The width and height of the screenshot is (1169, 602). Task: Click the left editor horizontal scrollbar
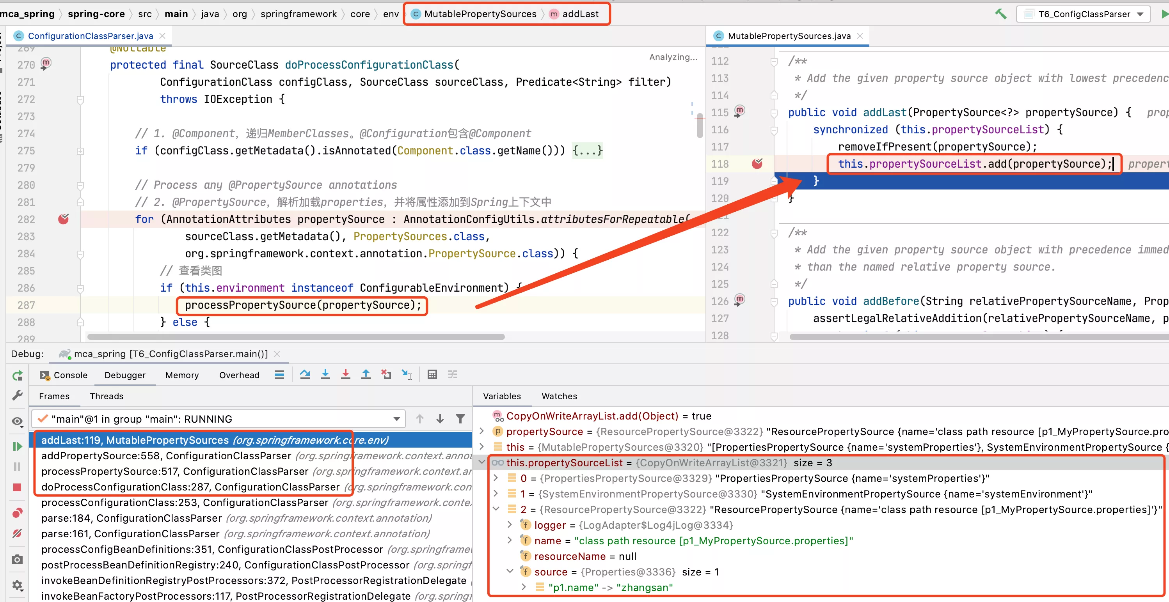pyautogui.click(x=296, y=337)
